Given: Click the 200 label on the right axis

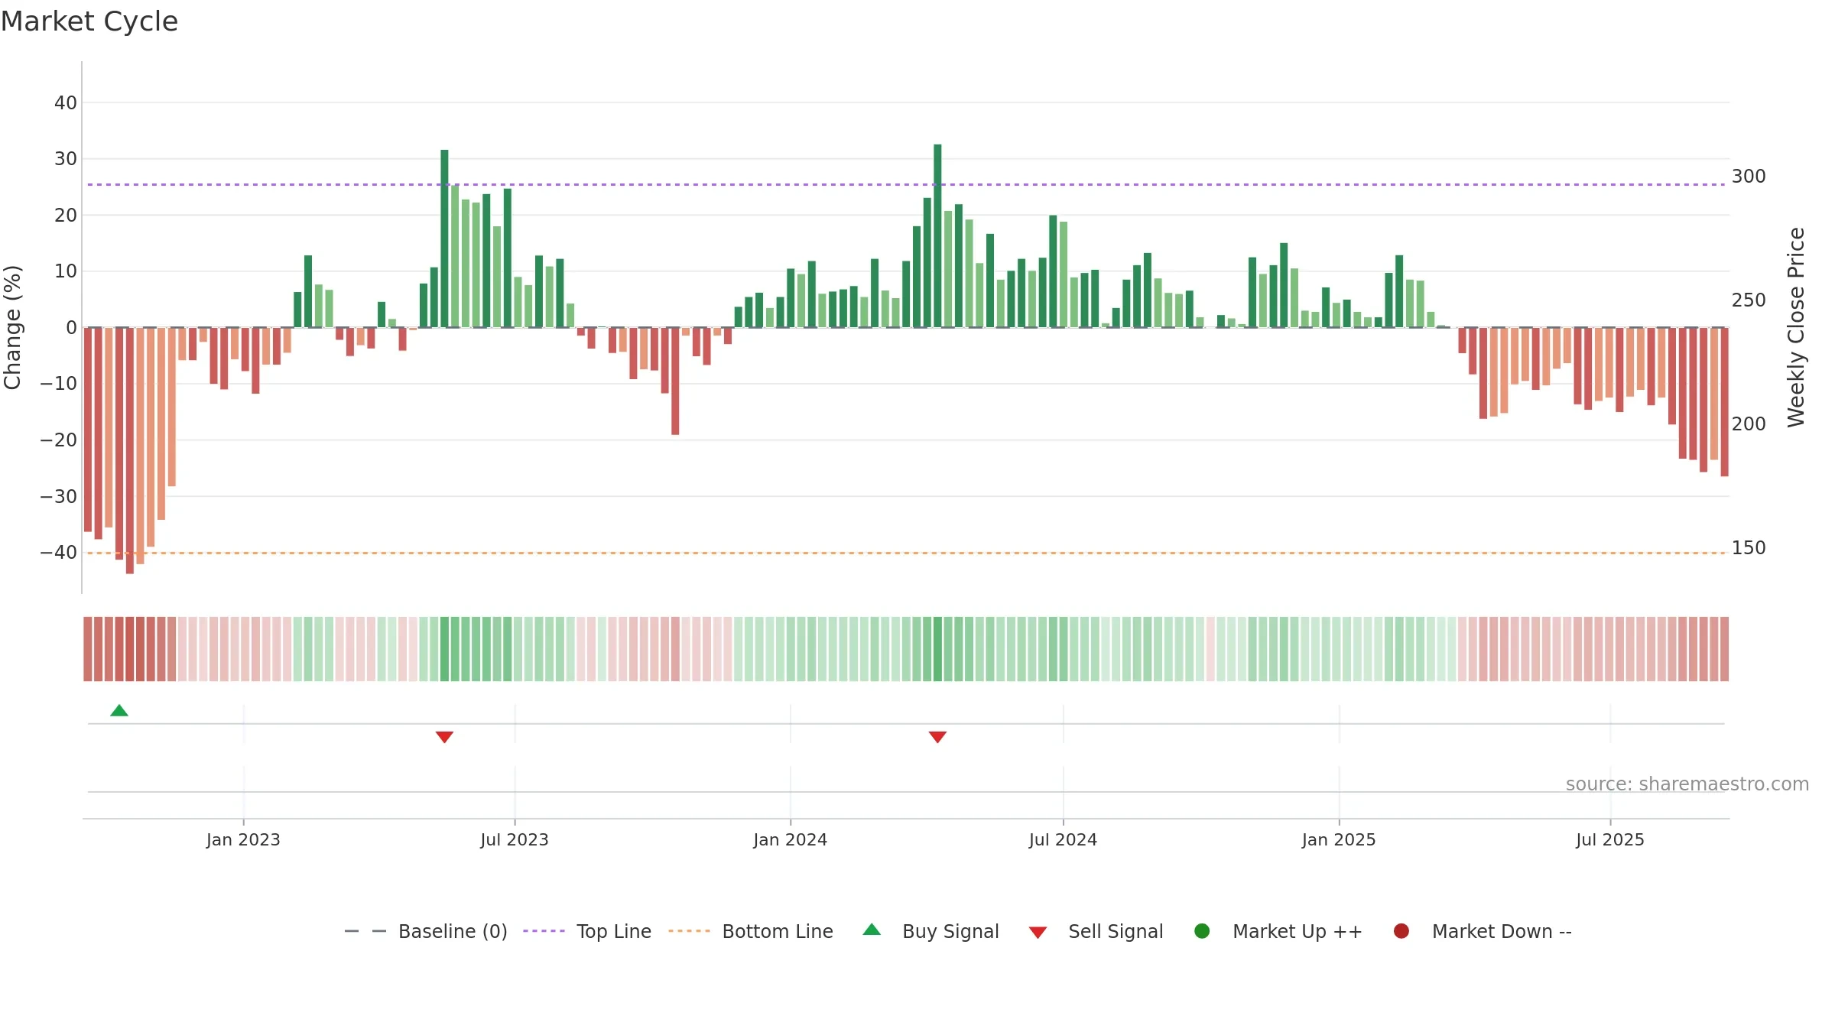Looking at the screenshot, I should (x=1749, y=424).
